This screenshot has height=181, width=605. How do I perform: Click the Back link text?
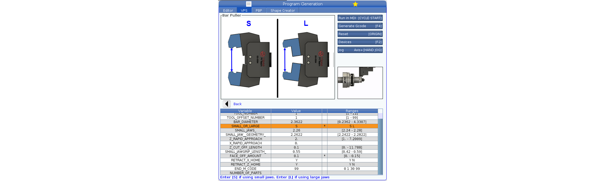point(237,104)
